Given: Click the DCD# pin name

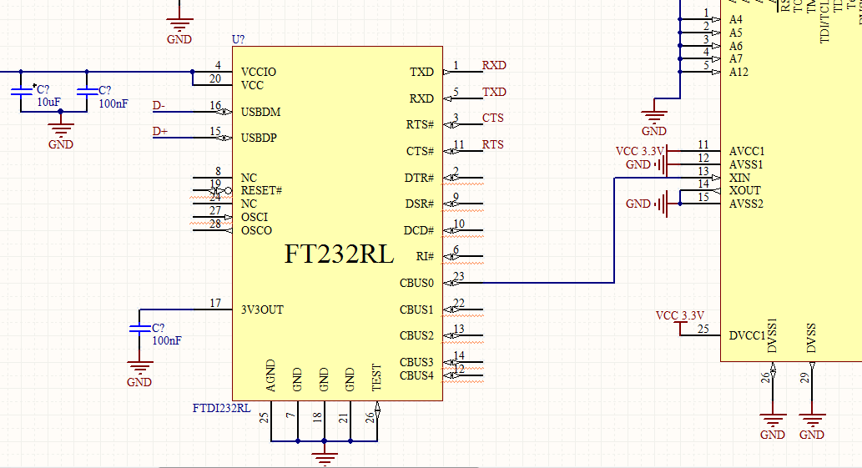Looking at the screenshot, I should [x=419, y=230].
